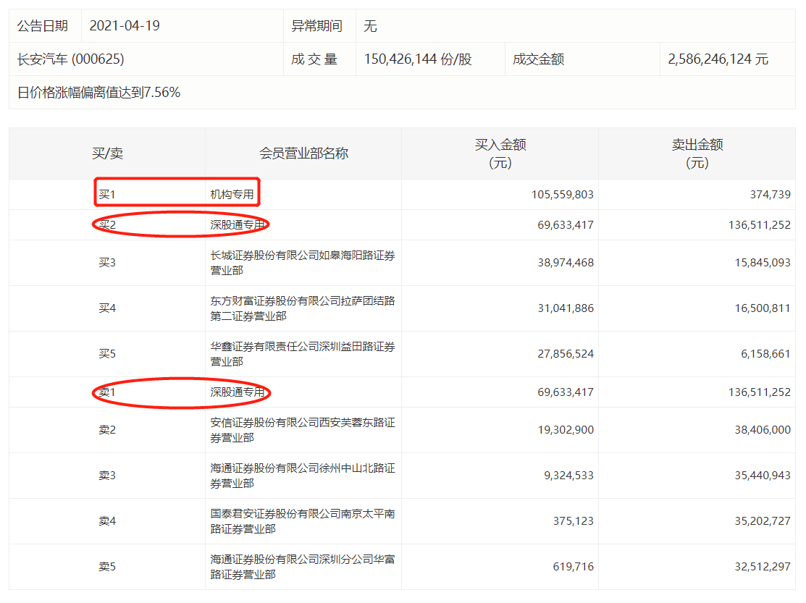806x603 pixels.
Task: Select sell amount 15,845,093
Action: click(763, 263)
